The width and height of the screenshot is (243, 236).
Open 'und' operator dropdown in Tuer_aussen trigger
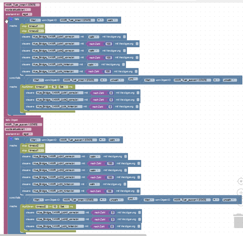point(132,198)
